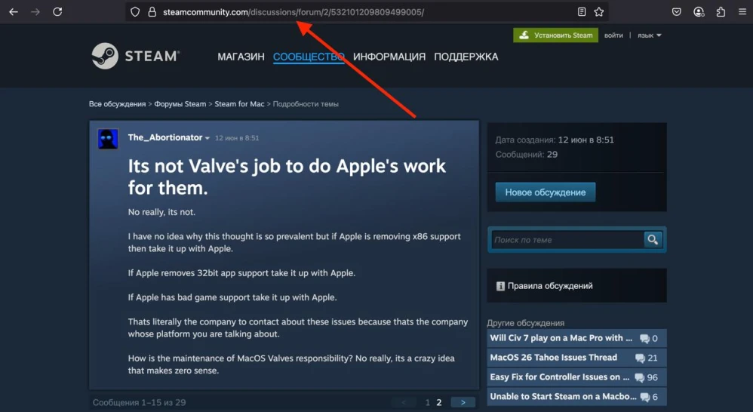This screenshot has height=412, width=753.
Task: Click comment bubble icon for MacOS 26 Tahoe thread
Action: pos(640,358)
